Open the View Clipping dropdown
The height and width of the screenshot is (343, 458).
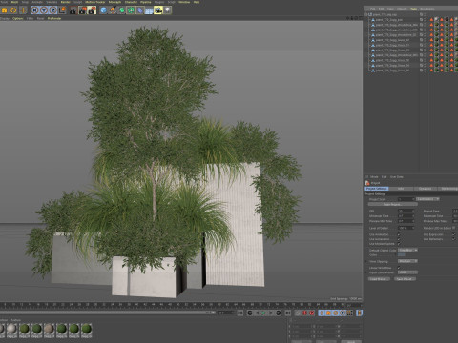click(407, 261)
